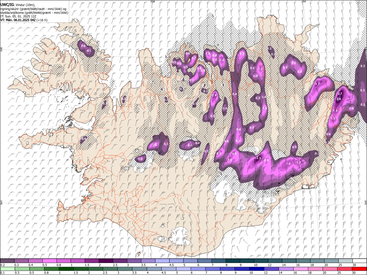
Task: Select top-row legend swatch labeled 0.5
Action: point(49,261)
